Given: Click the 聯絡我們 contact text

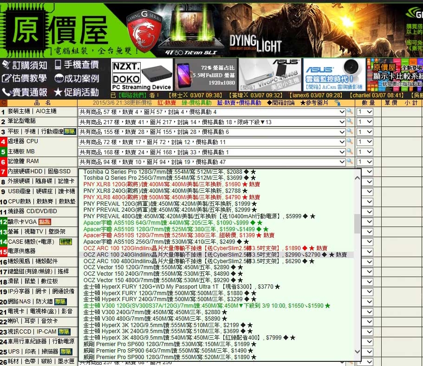Looking at the screenshot, I should [x=132, y=95].
